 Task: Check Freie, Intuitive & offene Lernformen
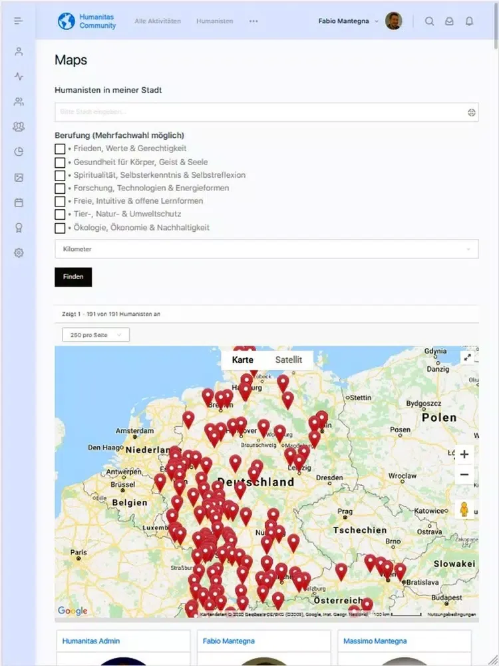pos(60,201)
